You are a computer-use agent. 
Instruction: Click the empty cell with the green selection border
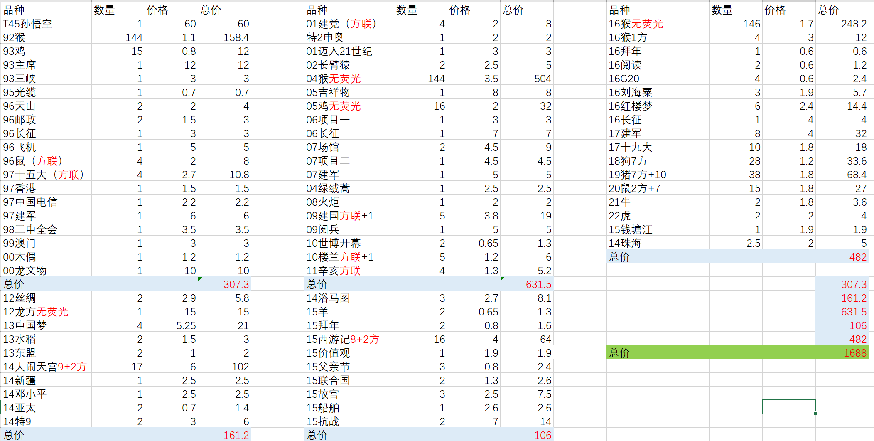[x=788, y=407]
